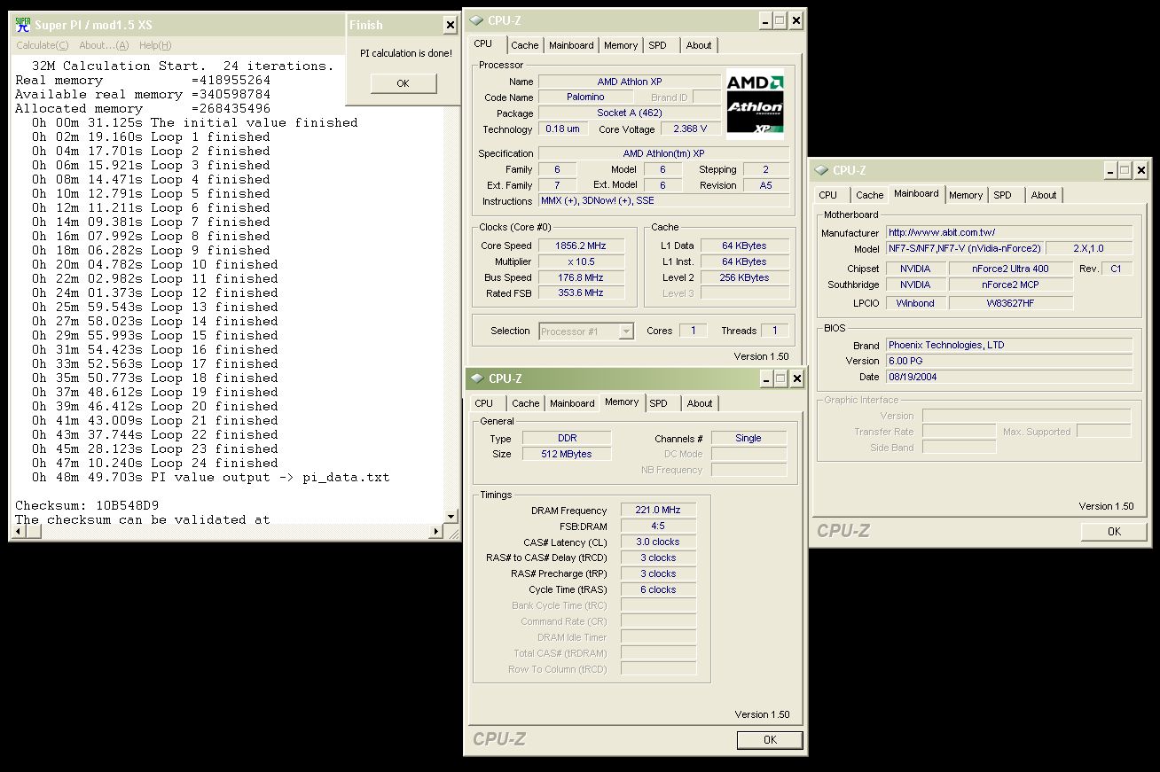Click the FSB:DRAM 4:5 value
Screen dimensions: 1160x772
tap(658, 526)
